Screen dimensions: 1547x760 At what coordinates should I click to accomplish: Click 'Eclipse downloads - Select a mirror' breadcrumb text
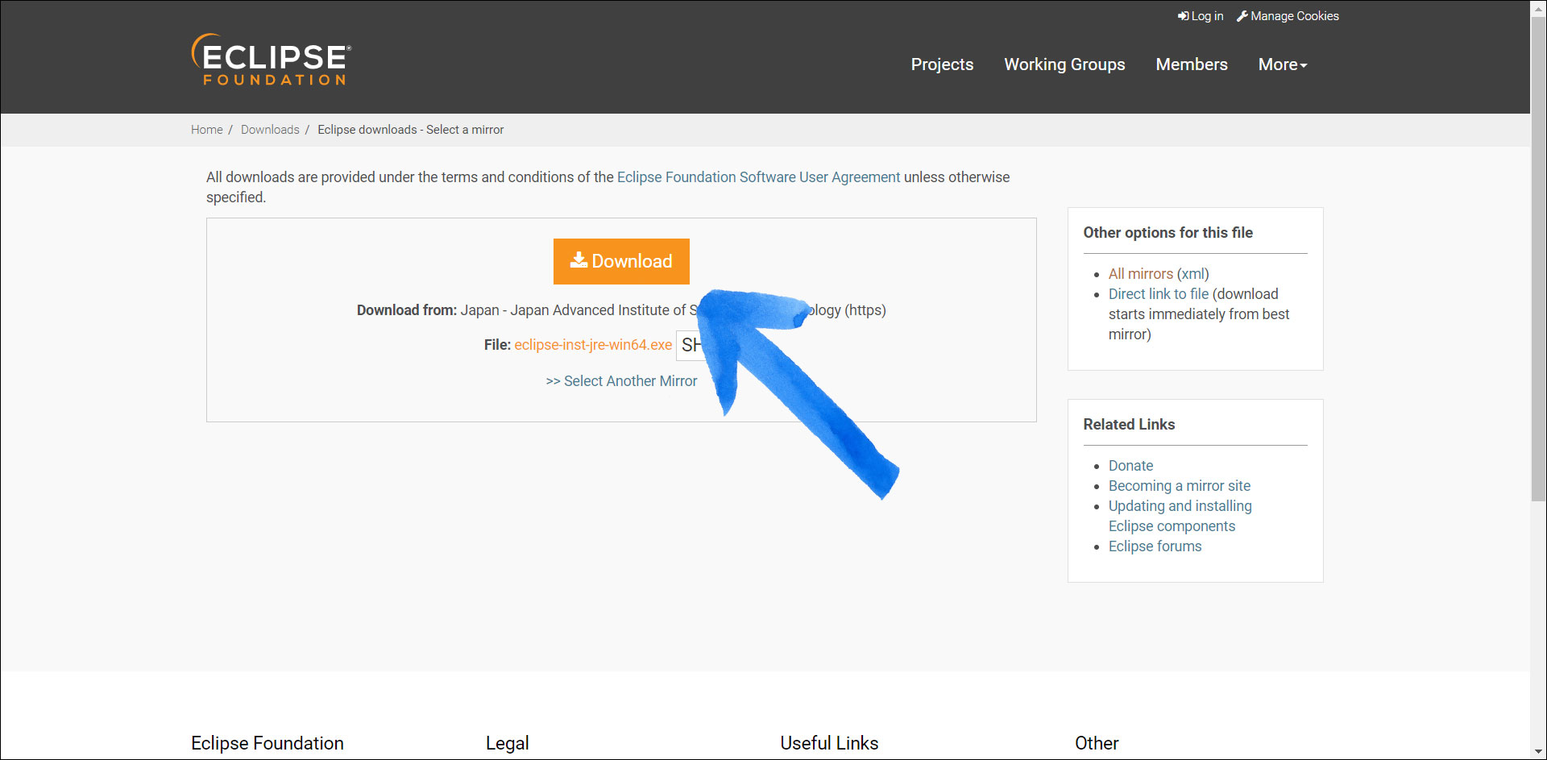pyautogui.click(x=410, y=130)
